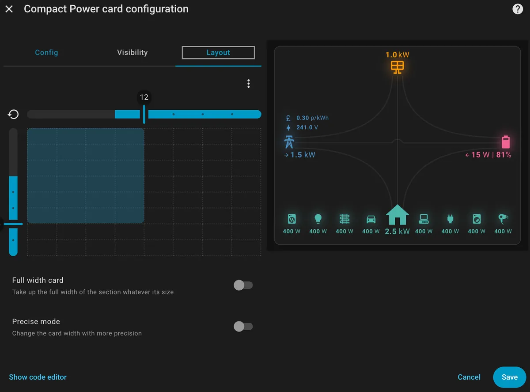Click the Compact Power card configuration title

[106, 9]
